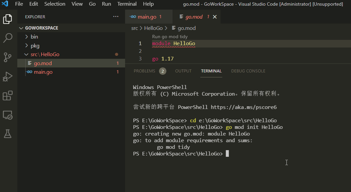Open the Explorer view in activity bar
Viewport: 351px width, 192px height.
(7, 19)
